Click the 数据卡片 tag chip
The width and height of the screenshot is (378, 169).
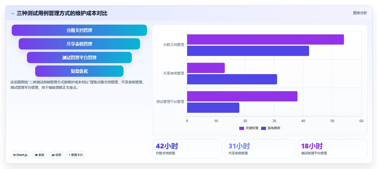pyautogui.click(x=76, y=155)
